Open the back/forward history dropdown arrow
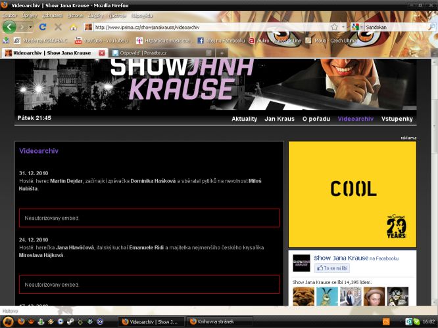This screenshot has width=438, height=328. coord(30,27)
